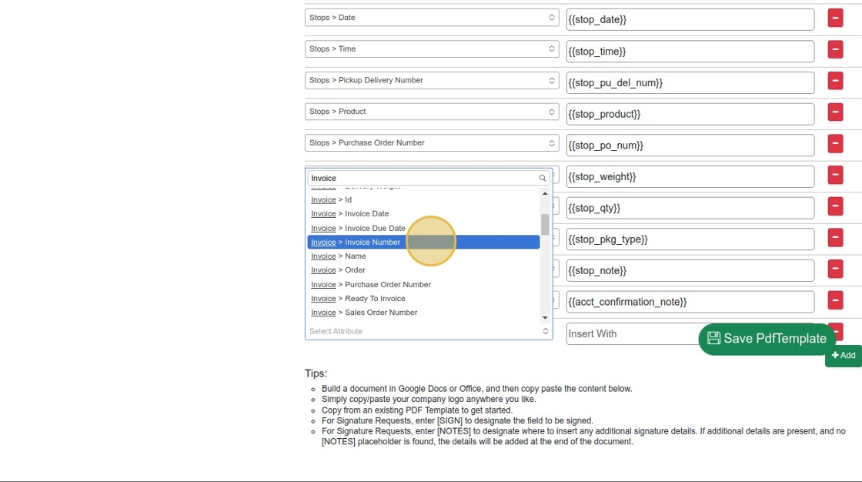Screen dimensions: 862x482
Task: Open the Stops > Purchase Order Number dropdown
Action: [x=429, y=142]
